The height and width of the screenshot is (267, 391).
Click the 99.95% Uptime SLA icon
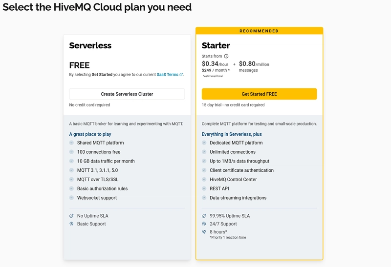click(204, 216)
